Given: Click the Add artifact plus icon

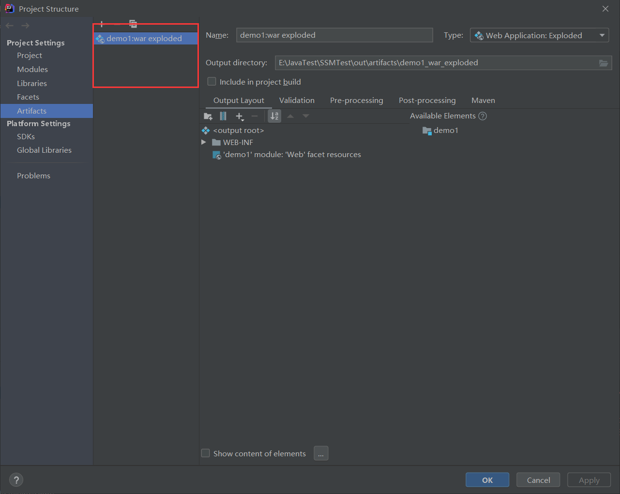Looking at the screenshot, I should tap(102, 24).
